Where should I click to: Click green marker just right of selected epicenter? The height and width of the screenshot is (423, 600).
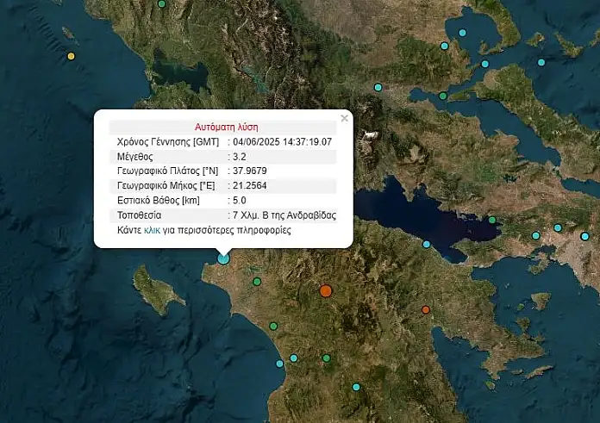(x=257, y=282)
